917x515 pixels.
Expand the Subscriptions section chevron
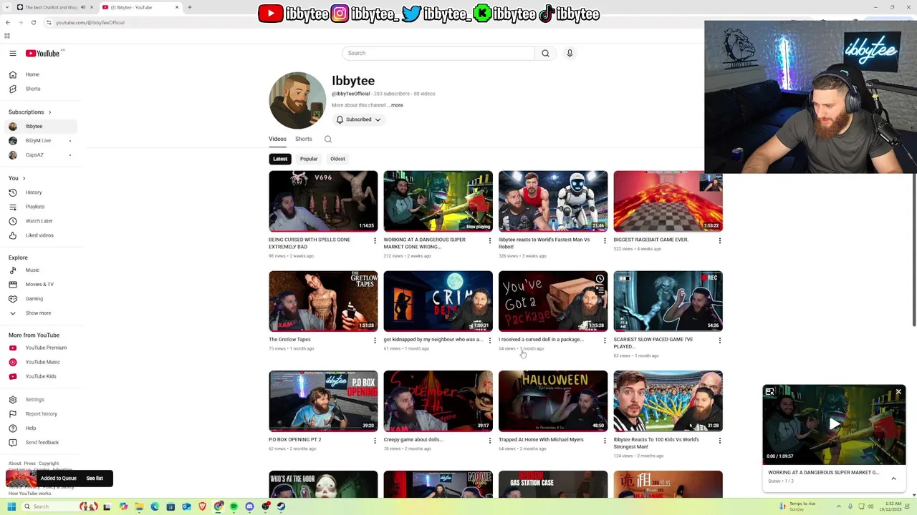(x=49, y=112)
